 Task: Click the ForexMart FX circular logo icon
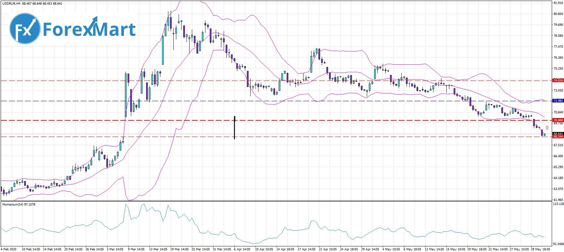click(x=25, y=29)
